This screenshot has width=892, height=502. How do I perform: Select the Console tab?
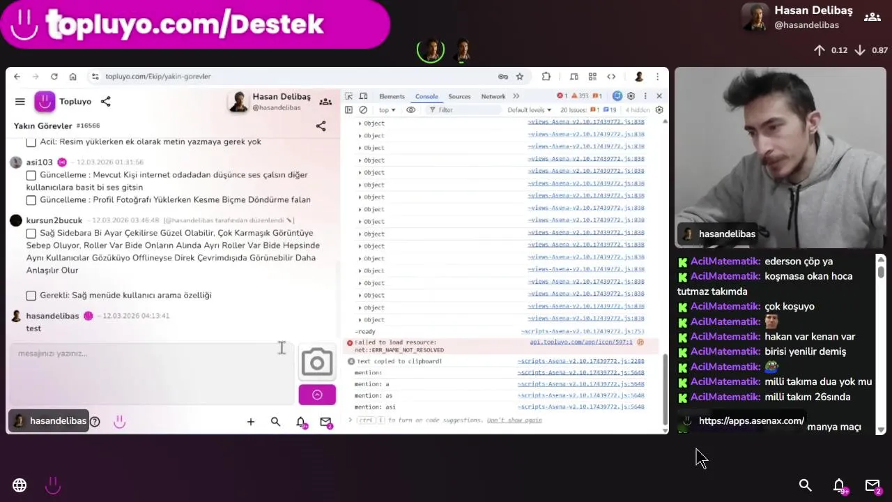pyautogui.click(x=426, y=96)
